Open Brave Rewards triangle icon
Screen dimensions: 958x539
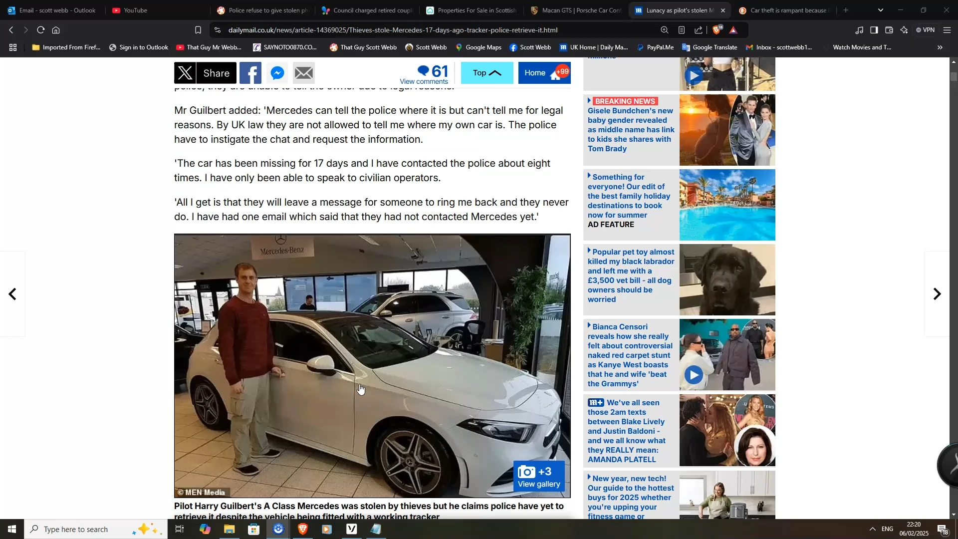click(733, 30)
